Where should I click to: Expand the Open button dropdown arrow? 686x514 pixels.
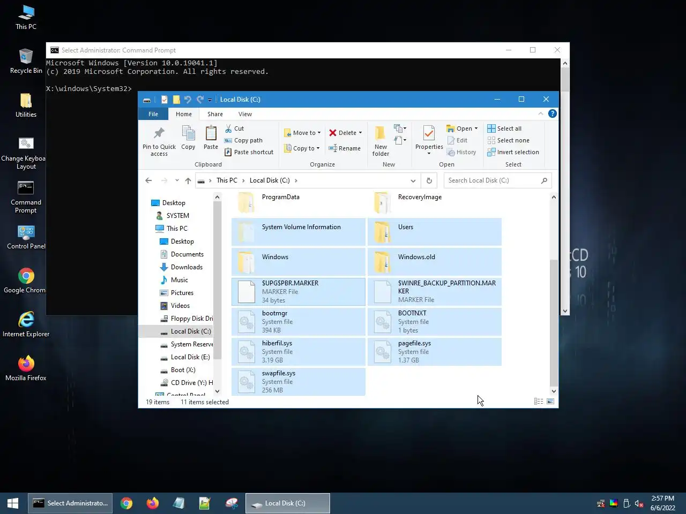coord(476,128)
